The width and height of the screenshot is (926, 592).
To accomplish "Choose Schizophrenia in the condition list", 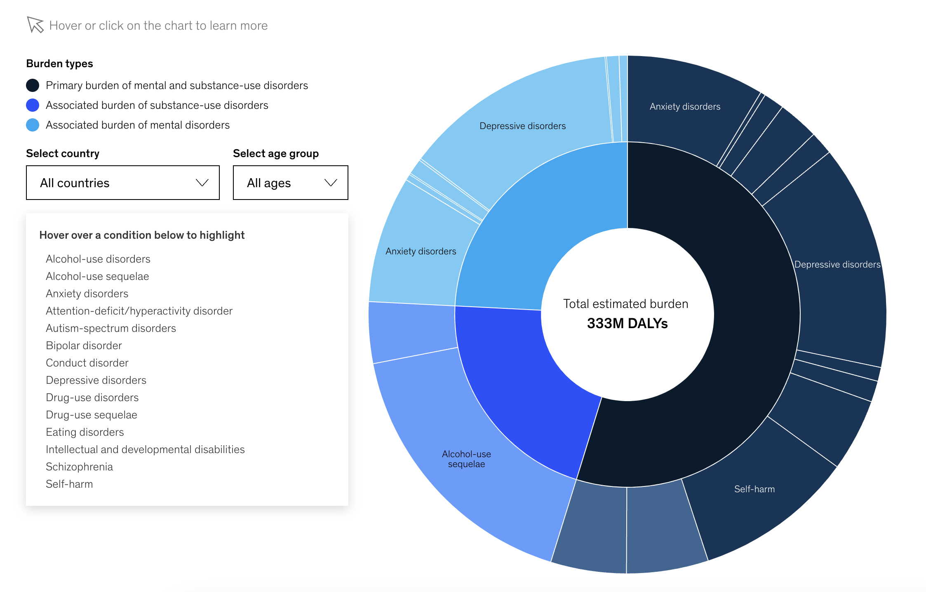I will tap(79, 467).
